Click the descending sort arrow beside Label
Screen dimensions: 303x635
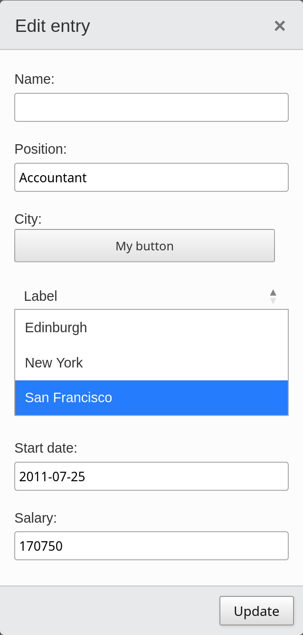pyautogui.click(x=273, y=301)
